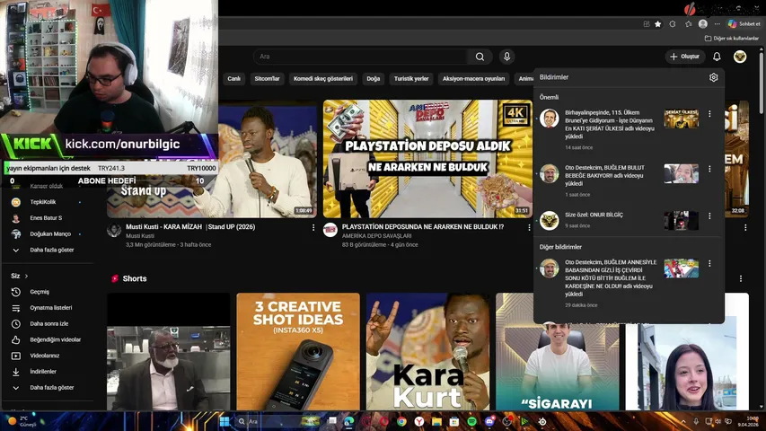Click the Windows taskbar search box
This screenshot has height=431, width=766.
tap(277, 421)
